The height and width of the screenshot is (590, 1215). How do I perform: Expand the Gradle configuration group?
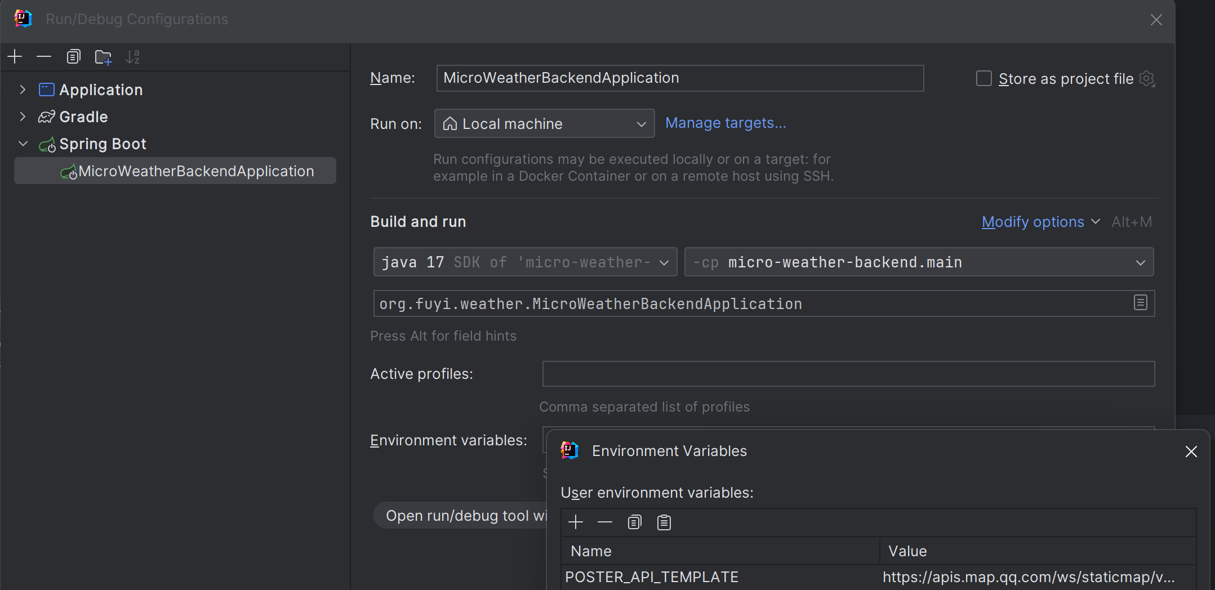(x=23, y=117)
